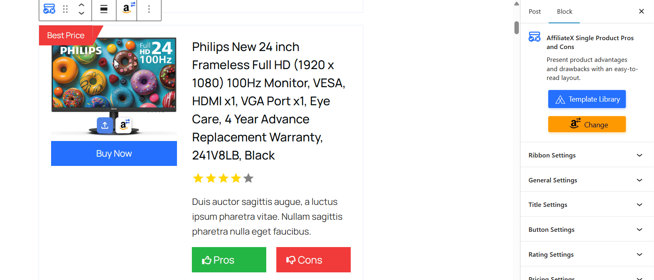Select the Block tab
Image resolution: width=654 pixels, height=280 pixels.
click(564, 12)
